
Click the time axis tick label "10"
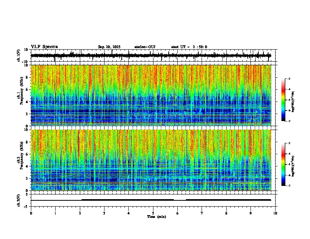tap(275, 213)
